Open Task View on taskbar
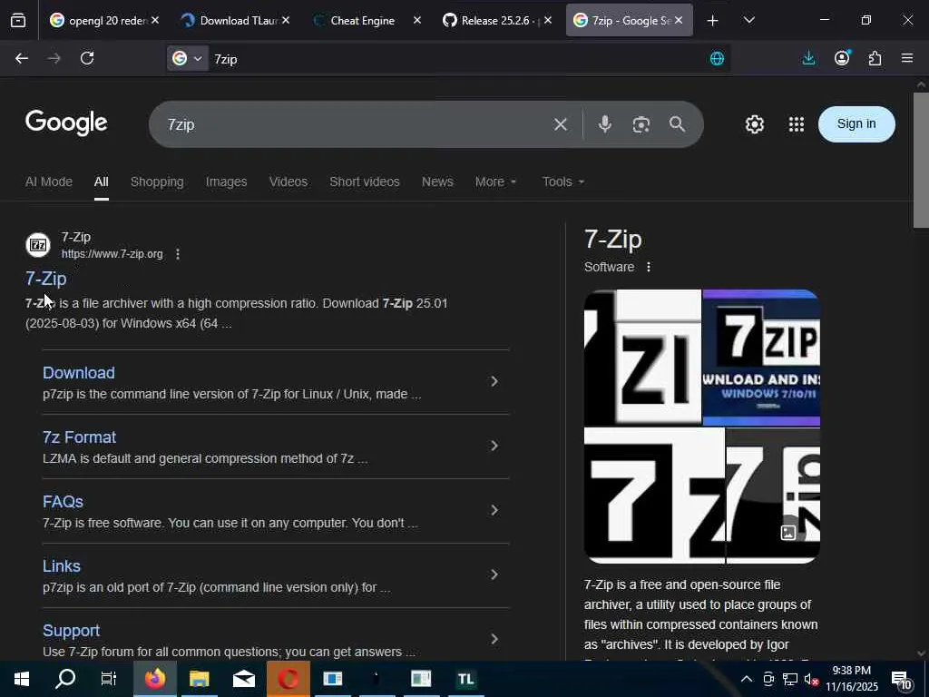Viewport: 929px width, 697px height. pos(109,679)
